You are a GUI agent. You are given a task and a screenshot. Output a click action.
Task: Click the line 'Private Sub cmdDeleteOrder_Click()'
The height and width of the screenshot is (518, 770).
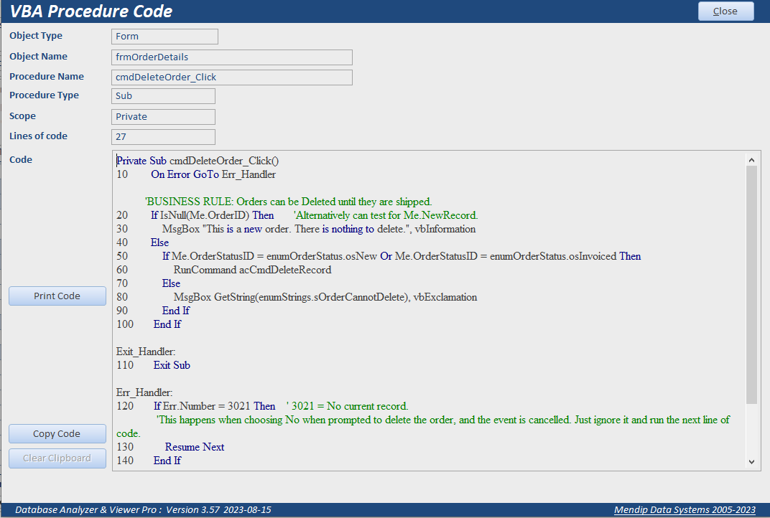point(198,161)
